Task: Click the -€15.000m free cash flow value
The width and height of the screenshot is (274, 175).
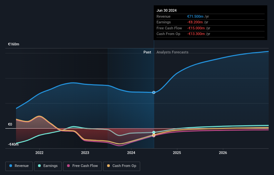Action: [196, 28]
